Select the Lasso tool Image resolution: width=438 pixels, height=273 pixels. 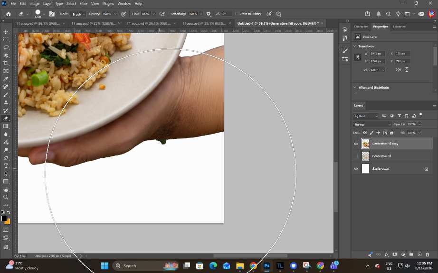coord(6,47)
